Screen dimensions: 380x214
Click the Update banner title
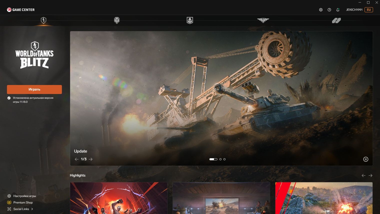(x=80, y=151)
